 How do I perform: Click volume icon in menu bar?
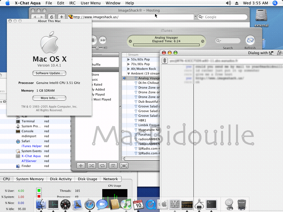pyautogui.click(x=228, y=3)
